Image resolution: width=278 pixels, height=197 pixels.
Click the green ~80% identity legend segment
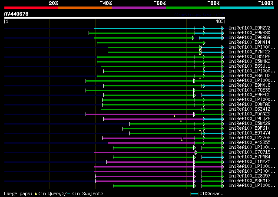193,8
